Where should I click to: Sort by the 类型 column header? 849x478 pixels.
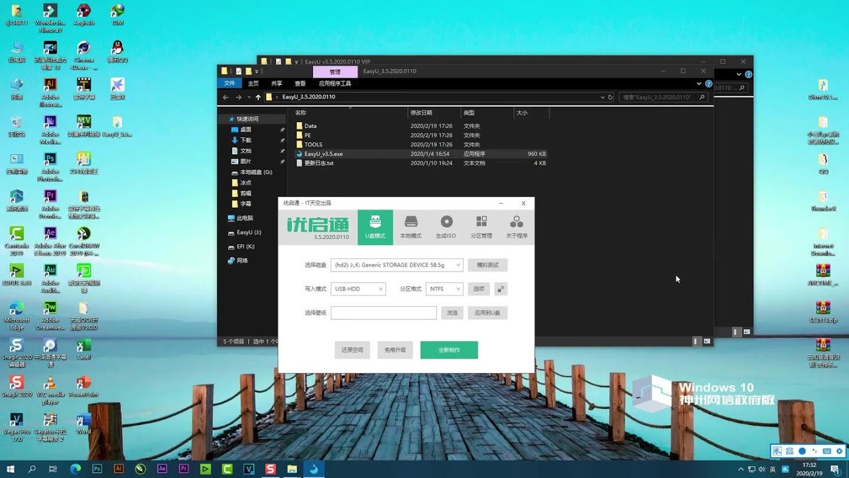[488, 113]
